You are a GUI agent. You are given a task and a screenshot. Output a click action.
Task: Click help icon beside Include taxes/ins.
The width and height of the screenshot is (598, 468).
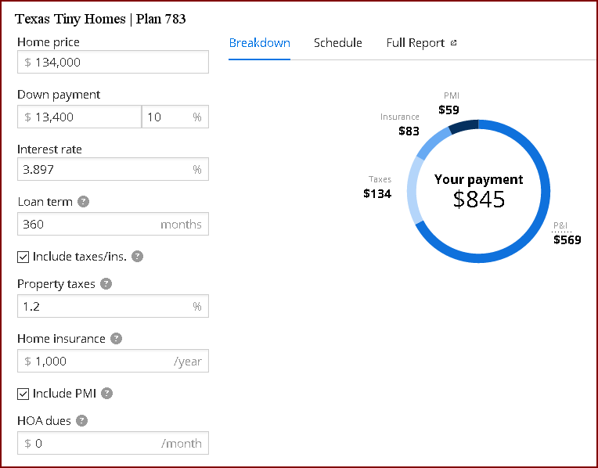138,256
